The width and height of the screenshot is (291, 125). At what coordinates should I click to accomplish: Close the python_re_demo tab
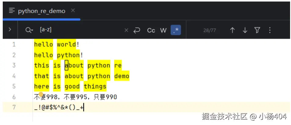(73, 11)
